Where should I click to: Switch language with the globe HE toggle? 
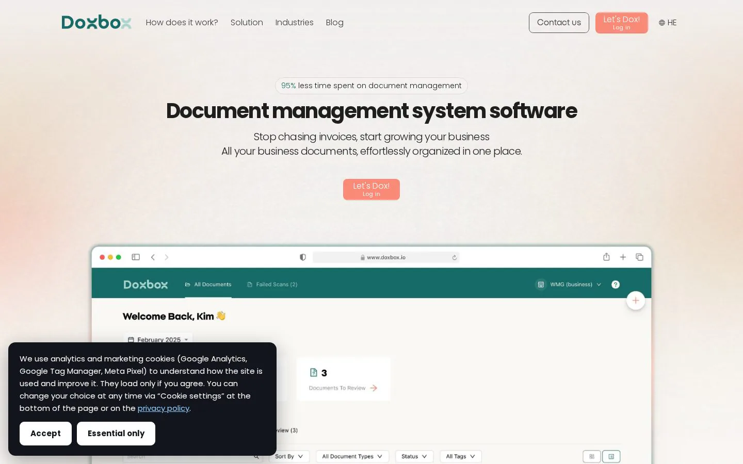pyautogui.click(x=668, y=23)
